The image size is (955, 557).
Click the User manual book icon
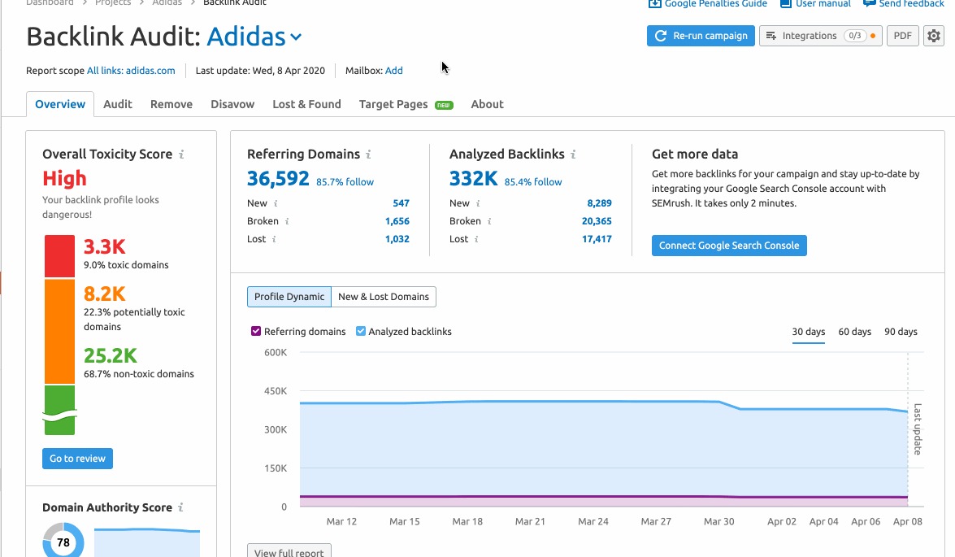786,3
